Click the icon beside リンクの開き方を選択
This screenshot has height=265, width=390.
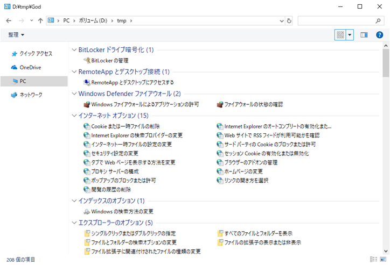click(220, 181)
